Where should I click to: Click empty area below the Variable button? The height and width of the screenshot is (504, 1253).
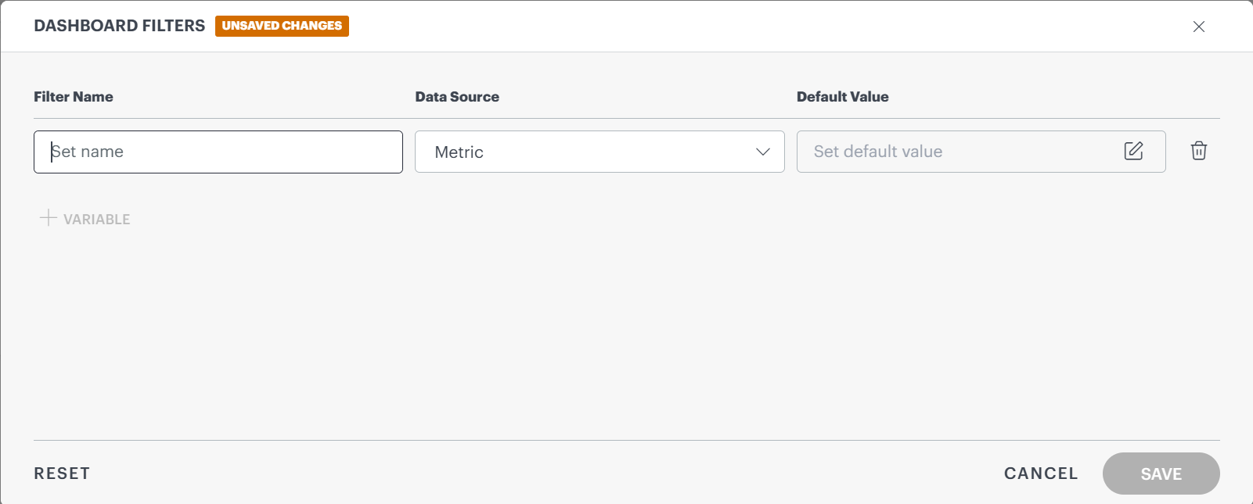pyautogui.click(x=313, y=328)
